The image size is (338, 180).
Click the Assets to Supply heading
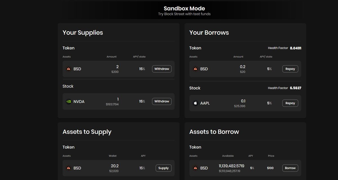pyautogui.click(x=87, y=132)
